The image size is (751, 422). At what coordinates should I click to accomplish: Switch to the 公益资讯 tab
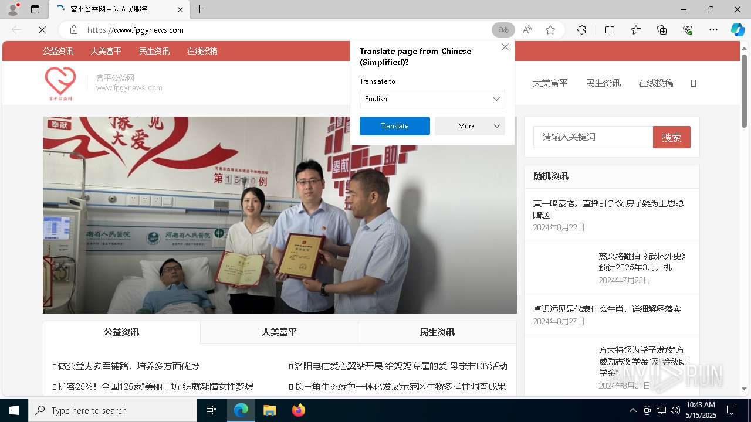(x=121, y=332)
